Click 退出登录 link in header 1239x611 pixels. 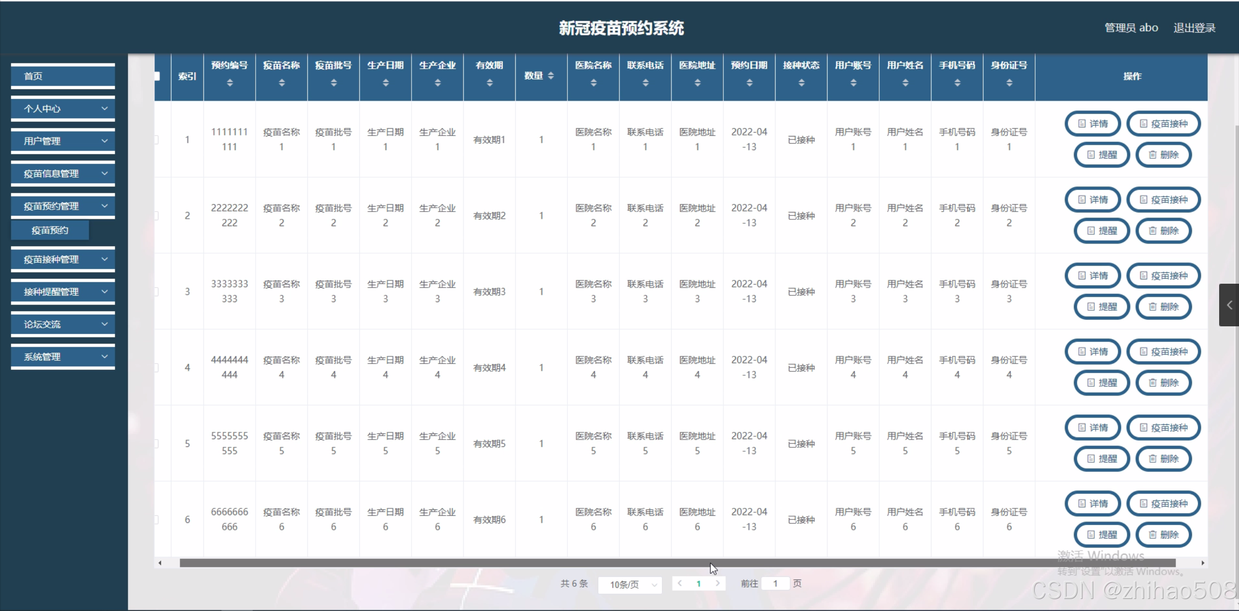(x=1194, y=28)
